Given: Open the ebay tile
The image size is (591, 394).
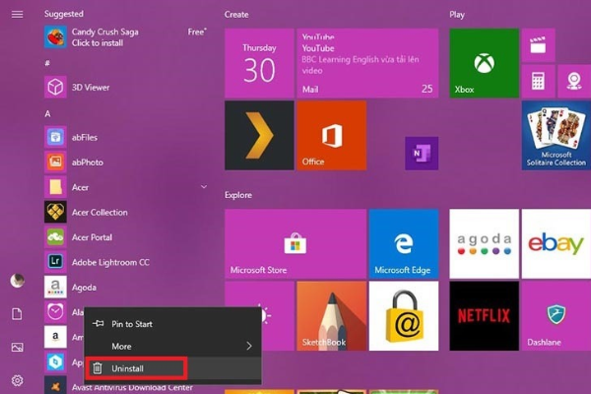Looking at the screenshot, I should (557, 243).
